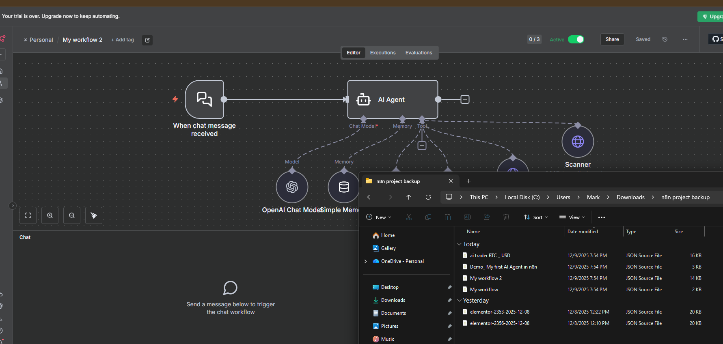
Task: Click the Share icon in Explorer toolbar
Action: 487,217
